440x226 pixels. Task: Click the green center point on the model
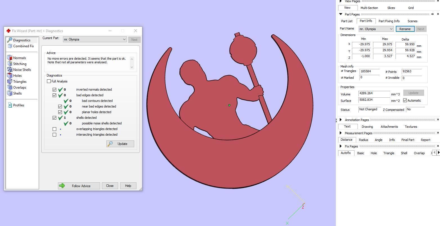[229, 105]
